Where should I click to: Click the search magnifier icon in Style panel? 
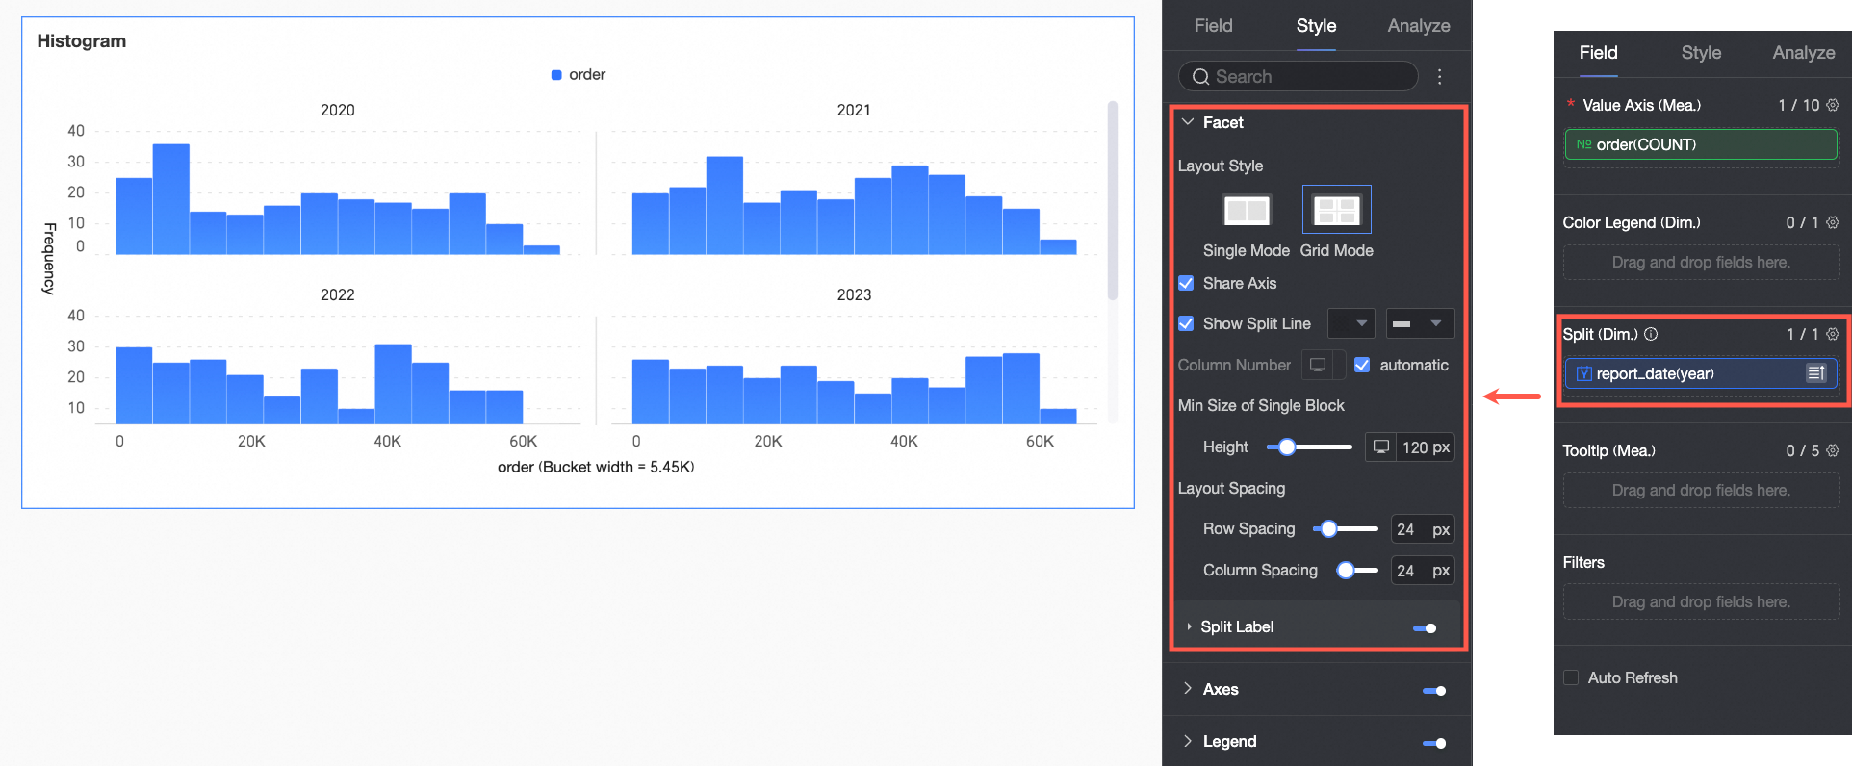(x=1200, y=77)
